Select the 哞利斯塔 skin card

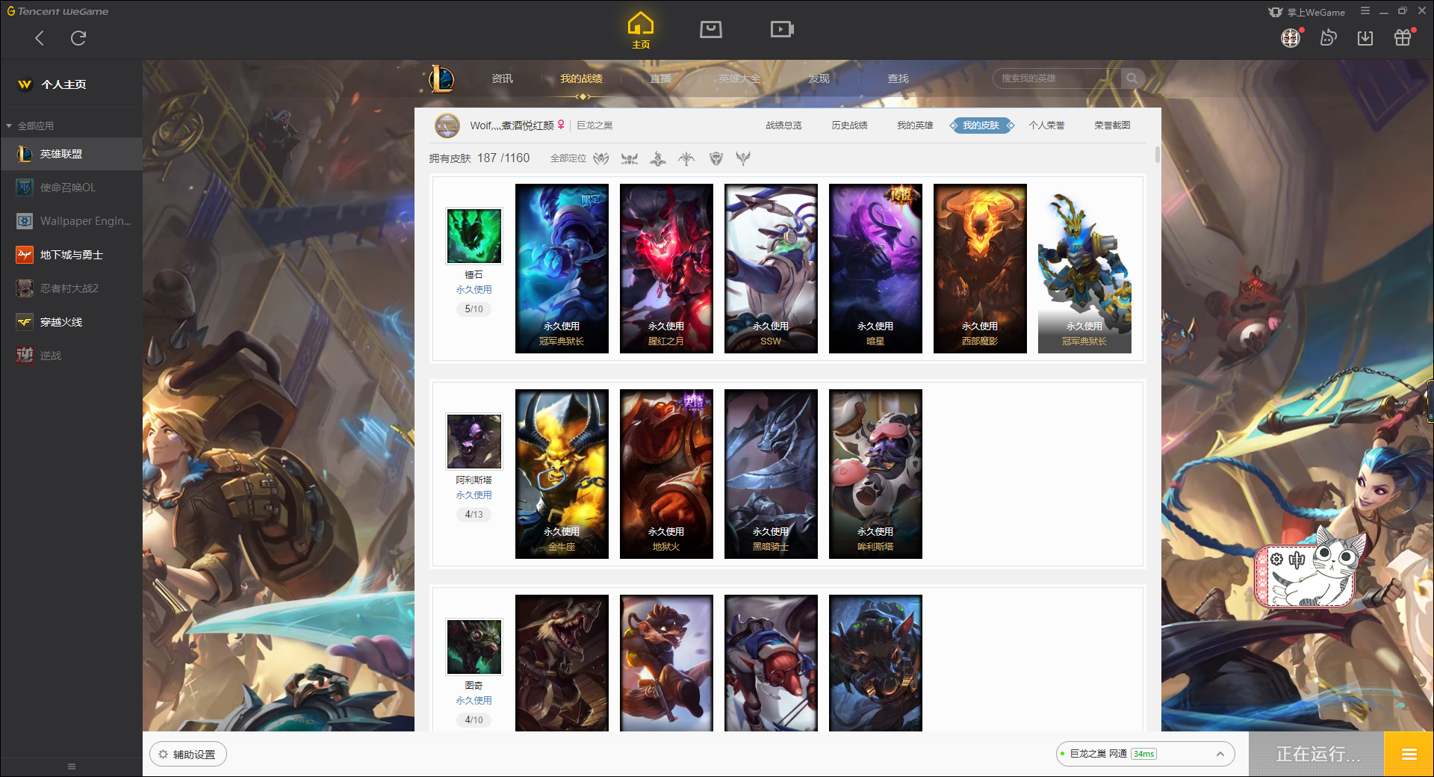[x=875, y=474]
